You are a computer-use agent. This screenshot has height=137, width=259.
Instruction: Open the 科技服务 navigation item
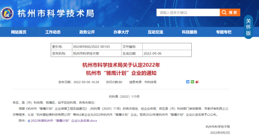pyautogui.click(x=190, y=32)
